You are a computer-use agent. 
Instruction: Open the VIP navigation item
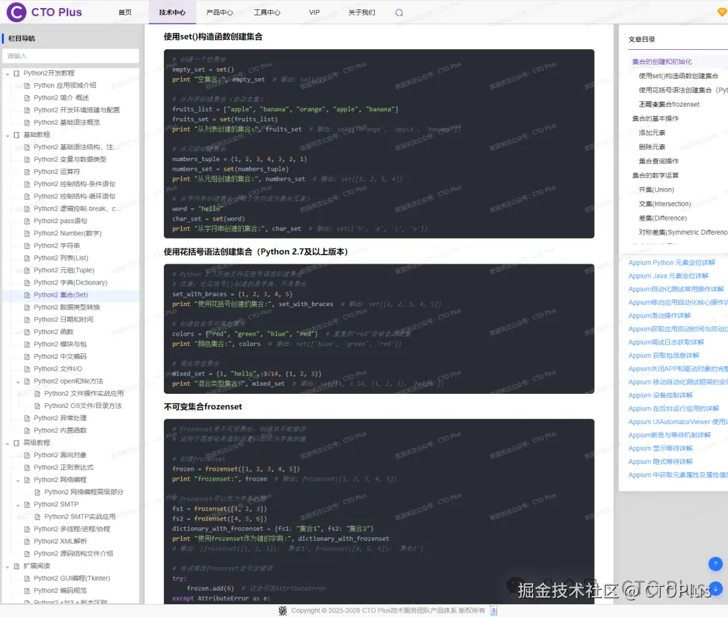pyautogui.click(x=314, y=13)
